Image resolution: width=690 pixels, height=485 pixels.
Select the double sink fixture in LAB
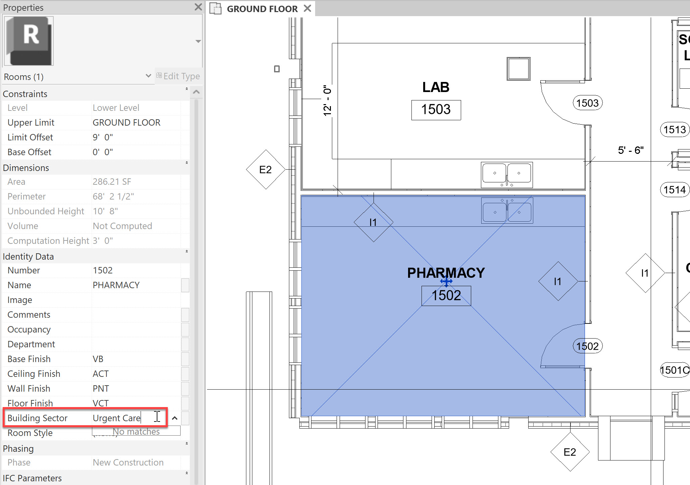(x=507, y=175)
